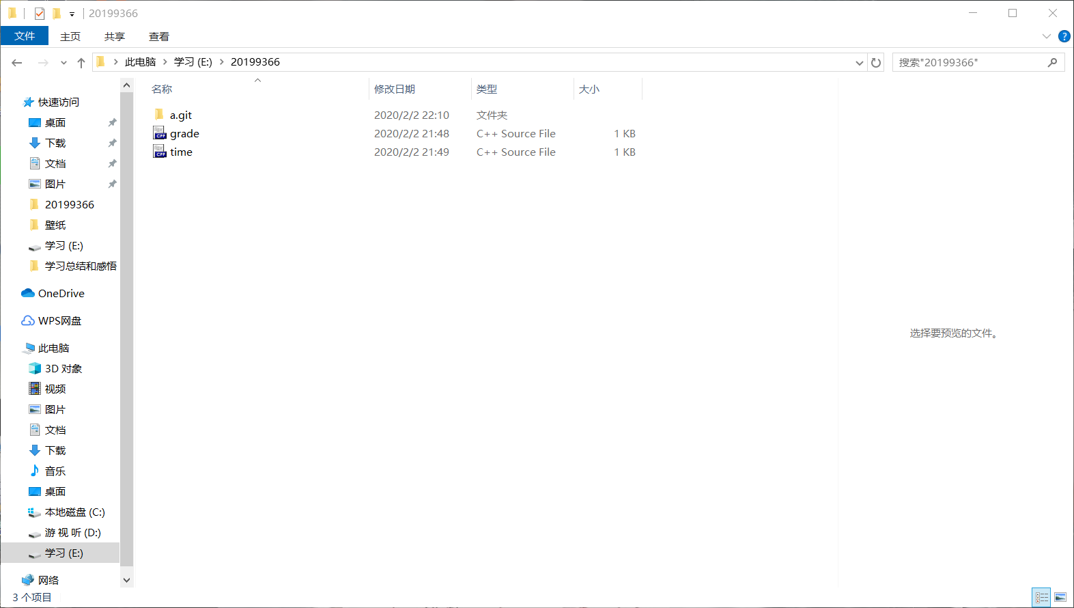Switch to the 查看 ribbon tab
1074x608 pixels.
(159, 36)
